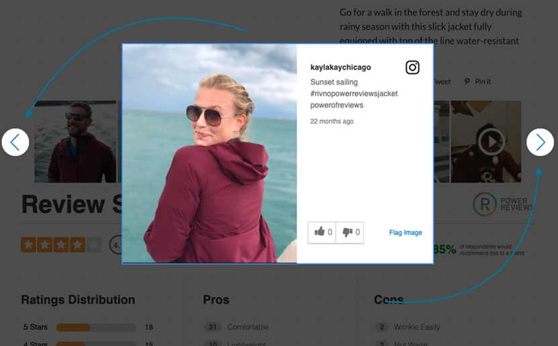Image resolution: width=558 pixels, height=346 pixels.
Task: Give the photo a thumbs down
Action: tap(350, 232)
